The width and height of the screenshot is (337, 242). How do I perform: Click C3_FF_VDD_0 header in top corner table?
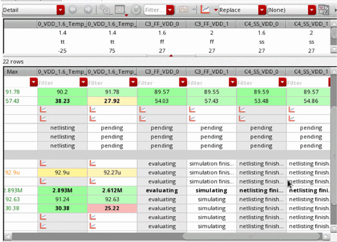162,24
